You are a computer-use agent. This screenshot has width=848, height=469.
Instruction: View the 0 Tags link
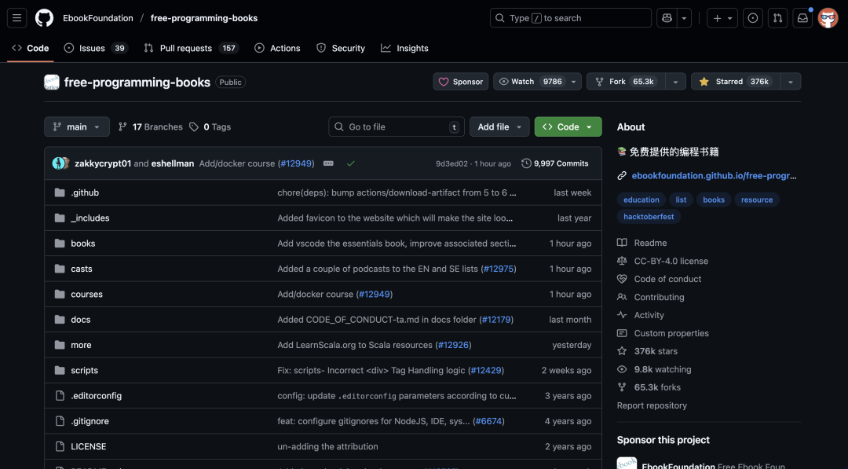[210, 126]
